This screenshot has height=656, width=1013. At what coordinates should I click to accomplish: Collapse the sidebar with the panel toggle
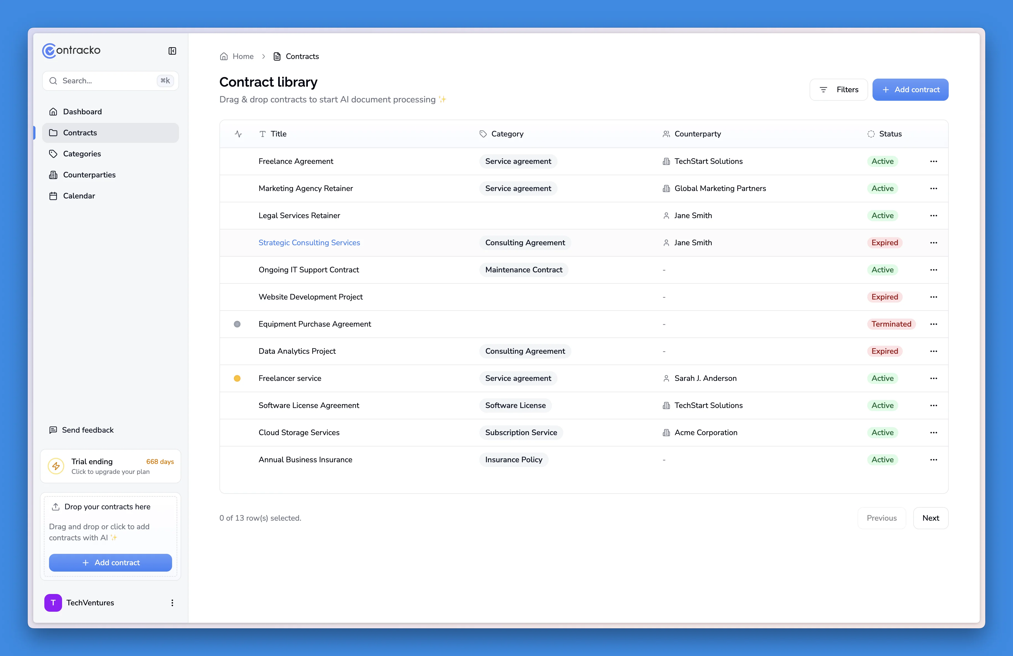[x=172, y=51]
